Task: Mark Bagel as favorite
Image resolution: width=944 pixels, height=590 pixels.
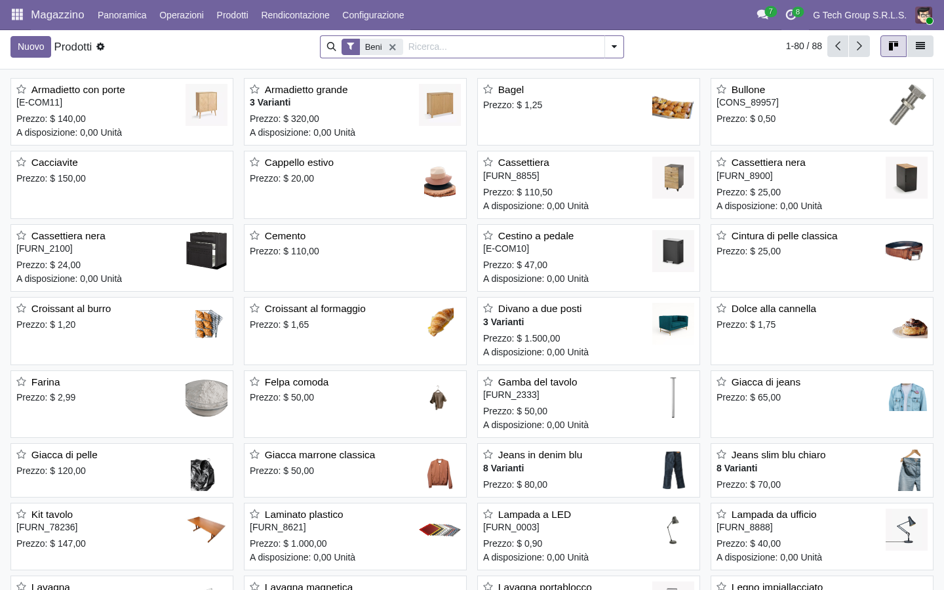Action: (488, 89)
